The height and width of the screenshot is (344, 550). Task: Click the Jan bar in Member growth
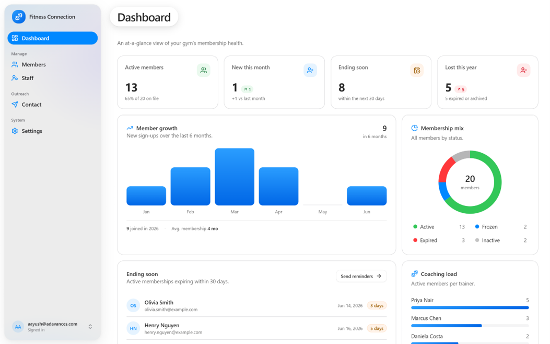point(146,196)
